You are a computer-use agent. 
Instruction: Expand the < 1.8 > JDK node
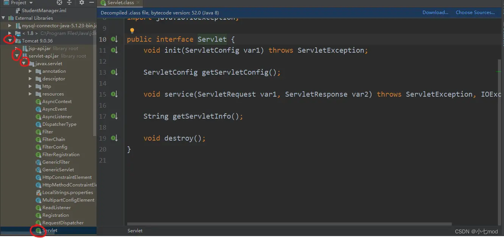point(10,33)
